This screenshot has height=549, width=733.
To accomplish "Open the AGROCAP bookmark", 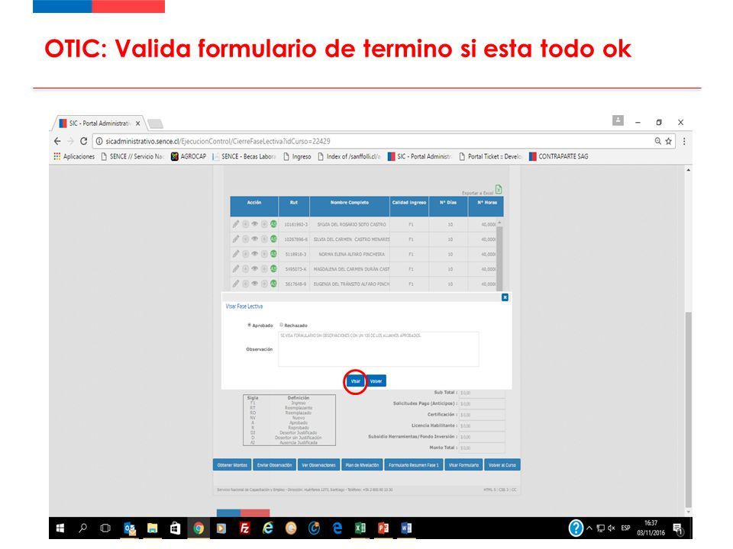I will [189, 156].
